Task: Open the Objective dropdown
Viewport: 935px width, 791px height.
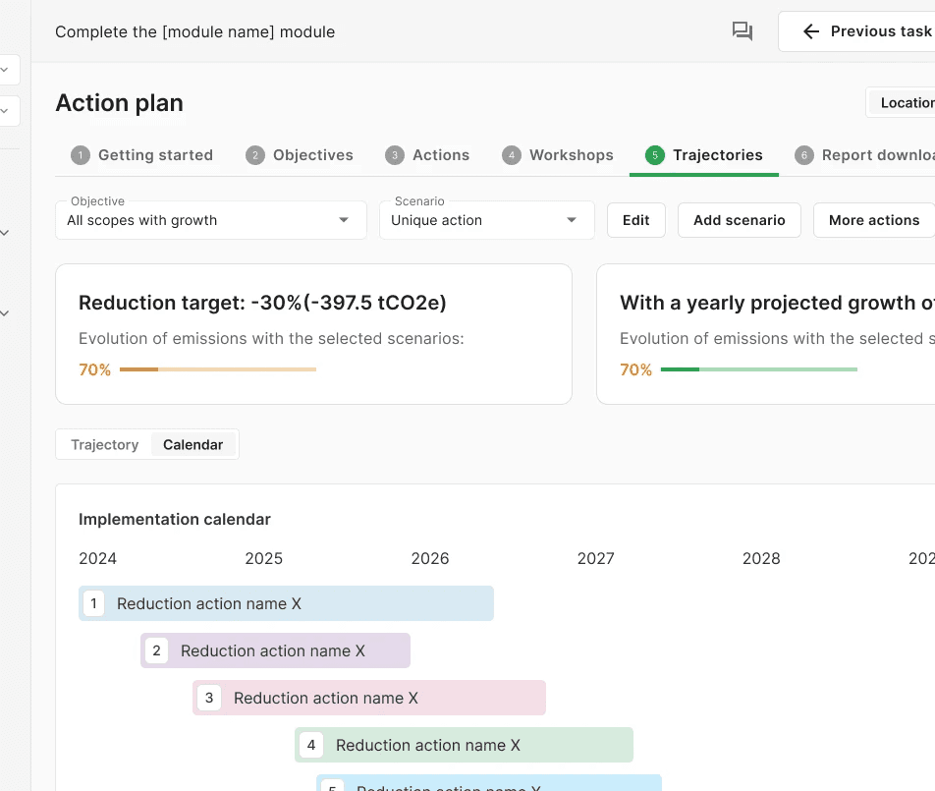Action: pyautogui.click(x=211, y=220)
